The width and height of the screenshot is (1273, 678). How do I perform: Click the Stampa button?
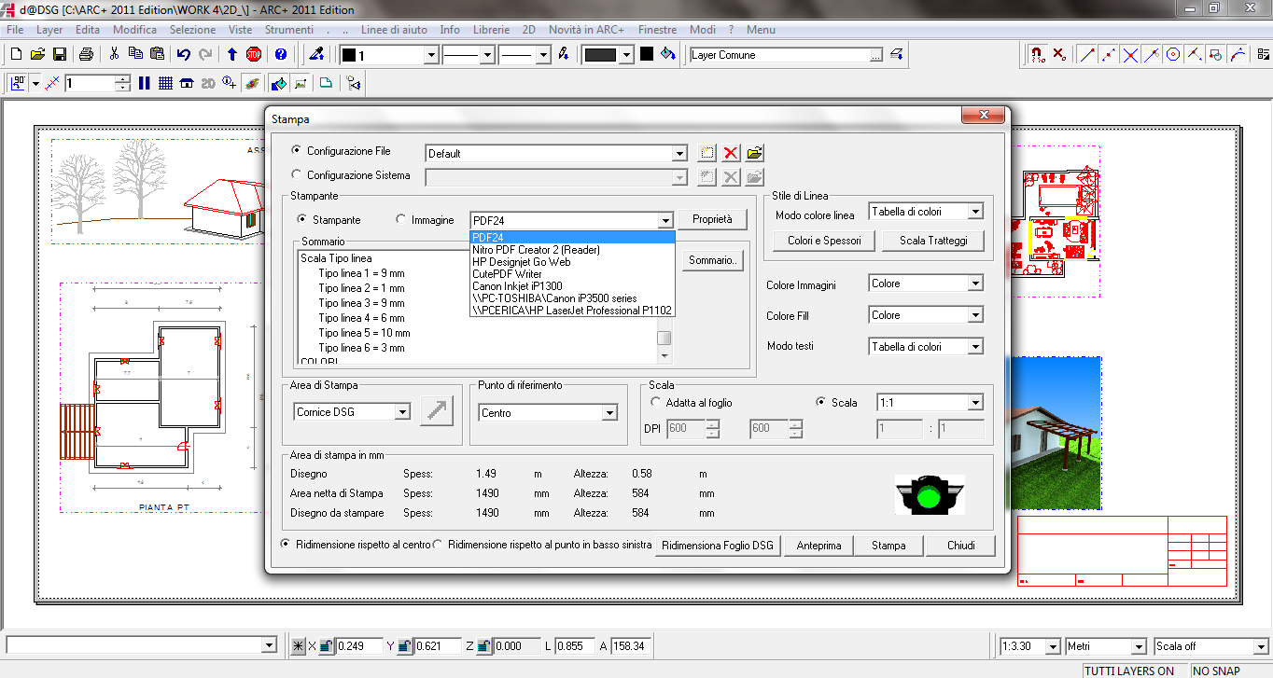click(888, 546)
